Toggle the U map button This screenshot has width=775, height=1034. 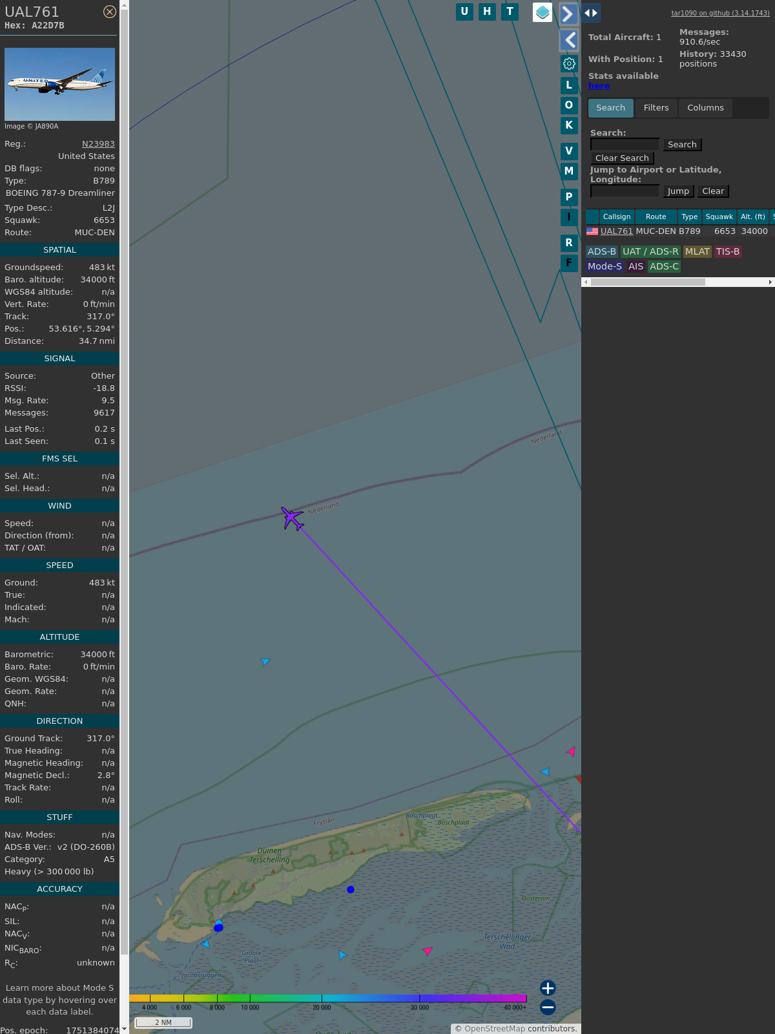[x=464, y=12]
